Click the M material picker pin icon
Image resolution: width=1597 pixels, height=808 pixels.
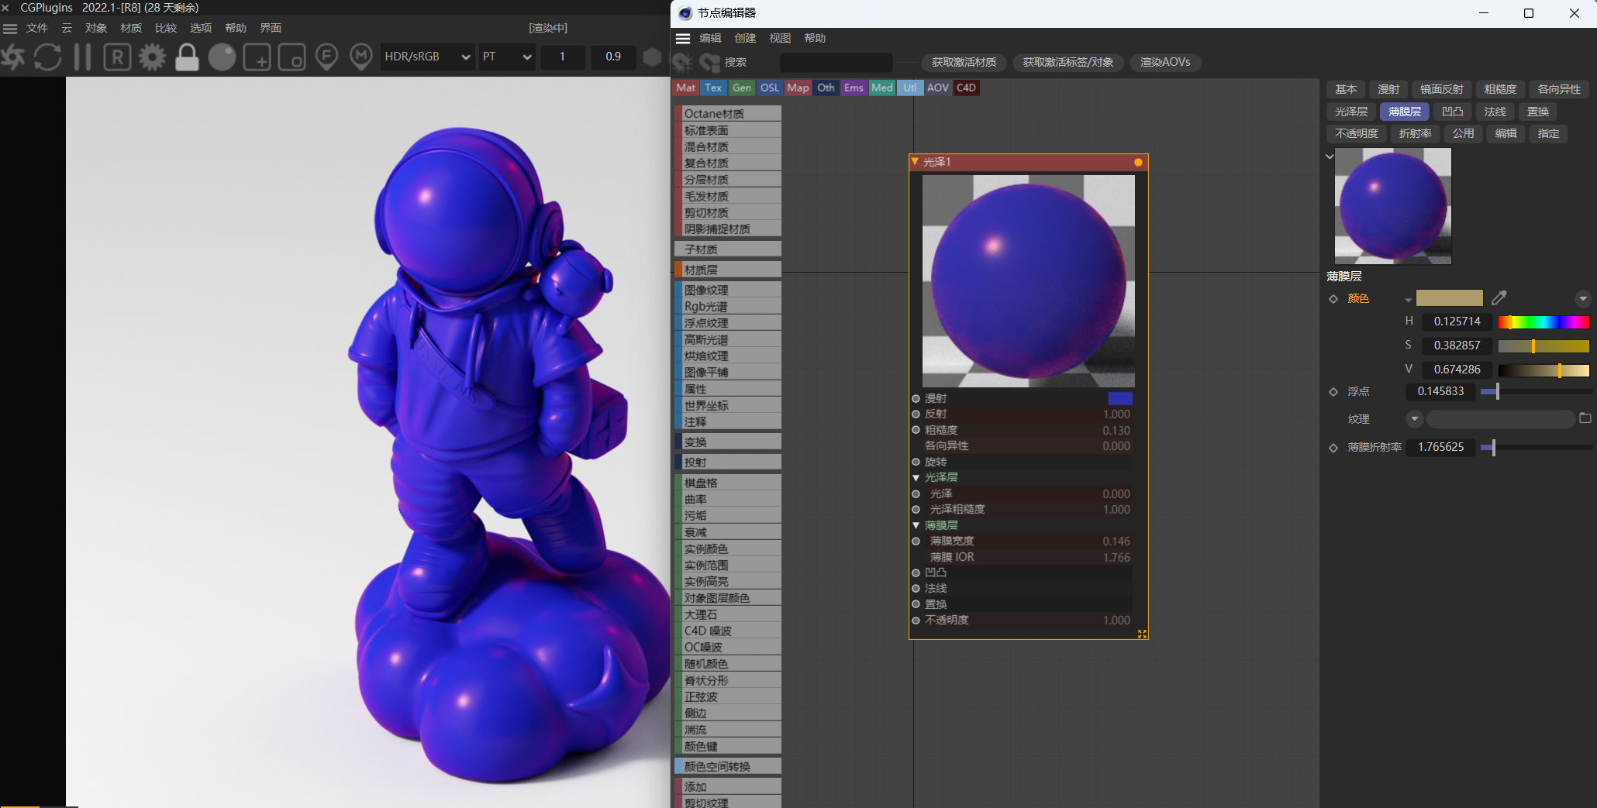pyautogui.click(x=360, y=57)
